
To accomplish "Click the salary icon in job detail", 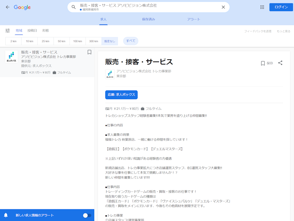I will tap(107, 109).
